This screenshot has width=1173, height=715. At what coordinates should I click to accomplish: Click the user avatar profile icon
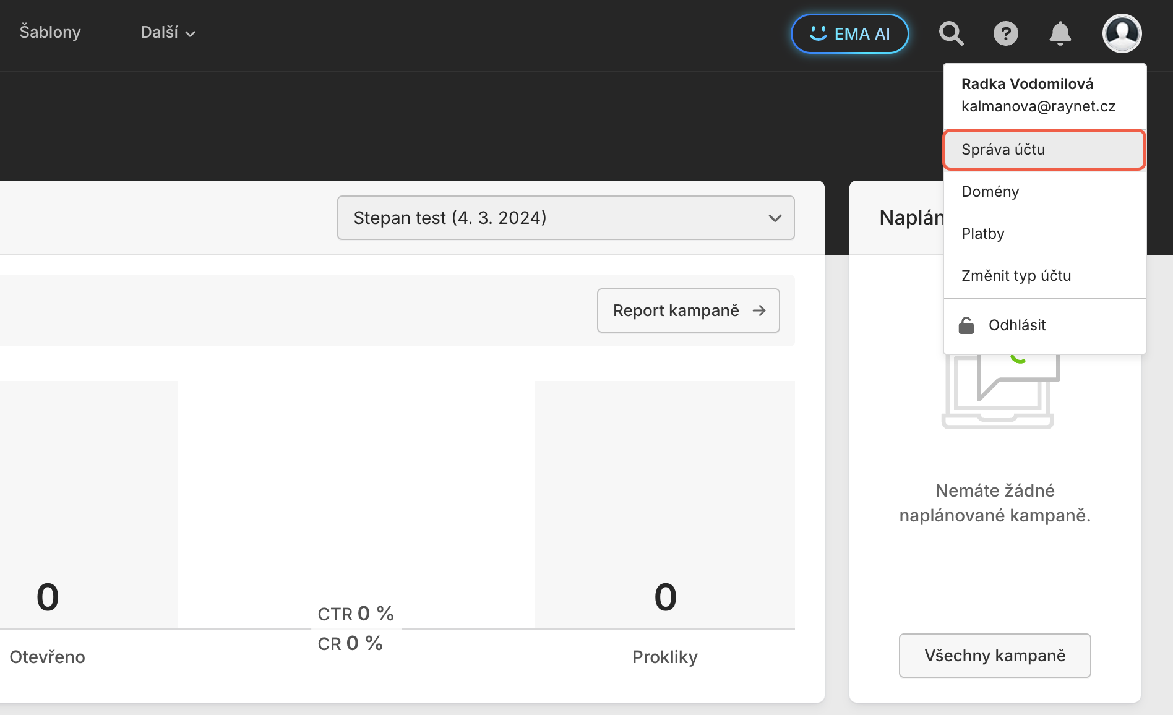click(x=1122, y=33)
